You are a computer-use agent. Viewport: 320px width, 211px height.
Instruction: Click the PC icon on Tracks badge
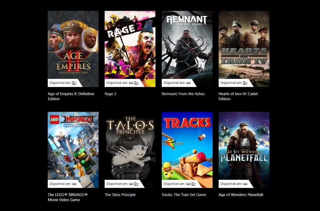(193, 184)
